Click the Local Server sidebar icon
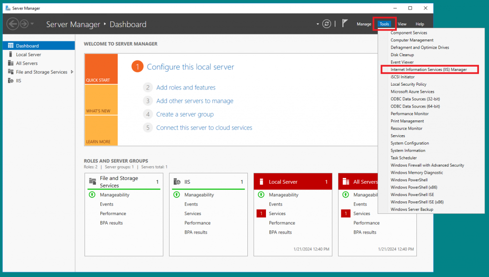Screen dimensions: 489x277 coord(11,54)
